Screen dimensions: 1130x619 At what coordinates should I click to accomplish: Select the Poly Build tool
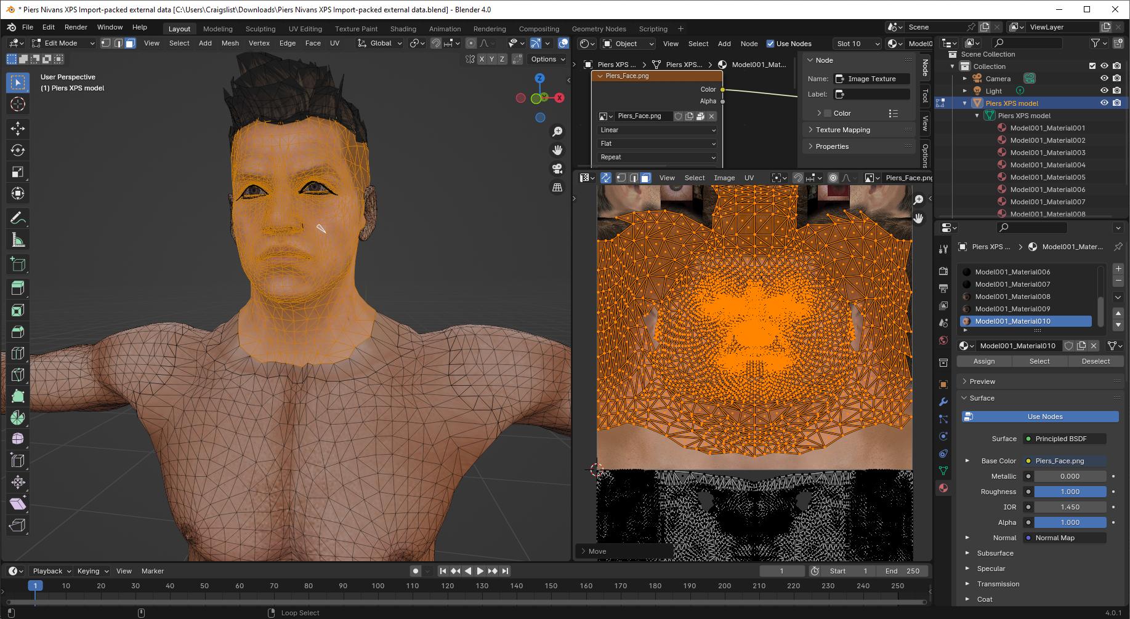pos(18,396)
